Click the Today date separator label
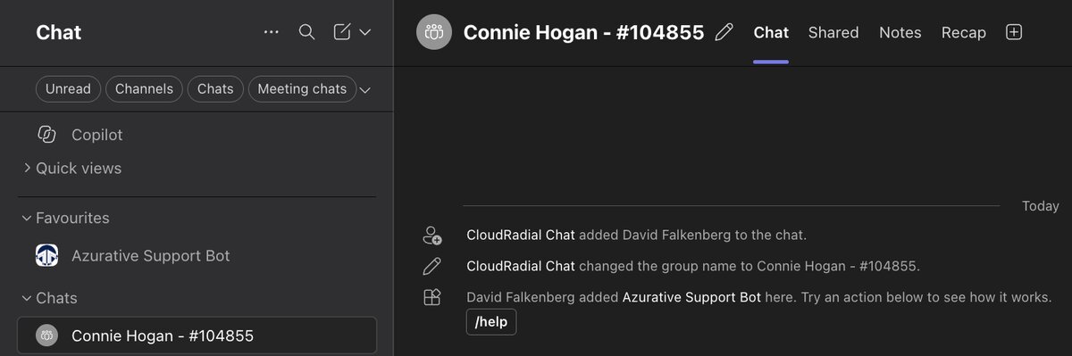This screenshot has height=356, width=1072. pos(1041,206)
